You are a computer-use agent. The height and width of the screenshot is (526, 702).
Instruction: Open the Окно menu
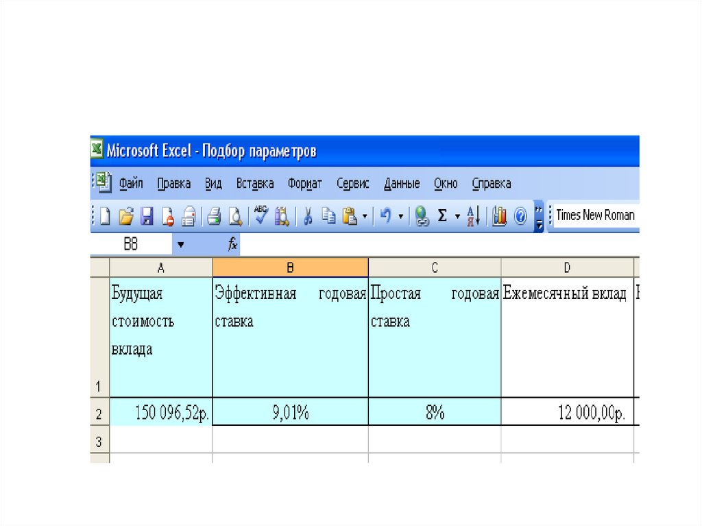(446, 184)
